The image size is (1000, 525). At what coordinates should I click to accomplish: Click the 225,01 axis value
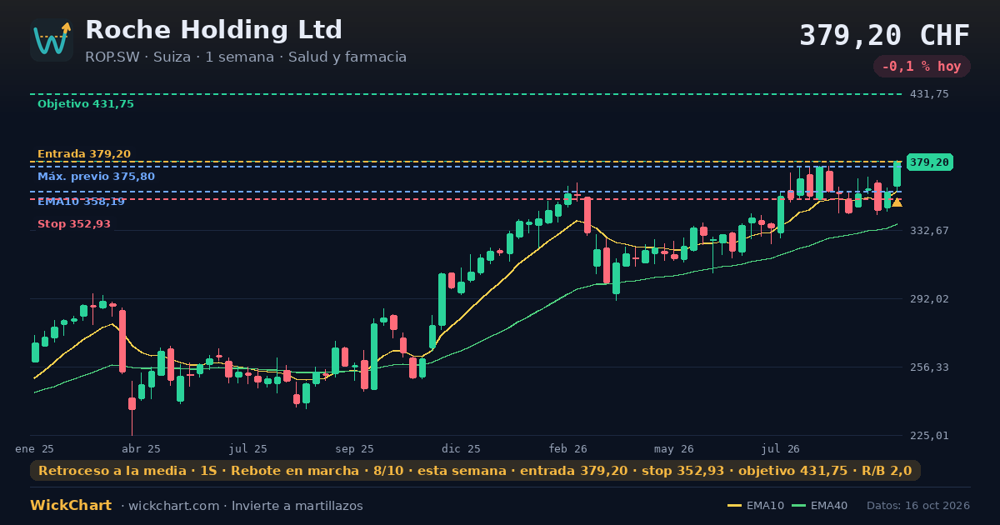click(x=929, y=435)
